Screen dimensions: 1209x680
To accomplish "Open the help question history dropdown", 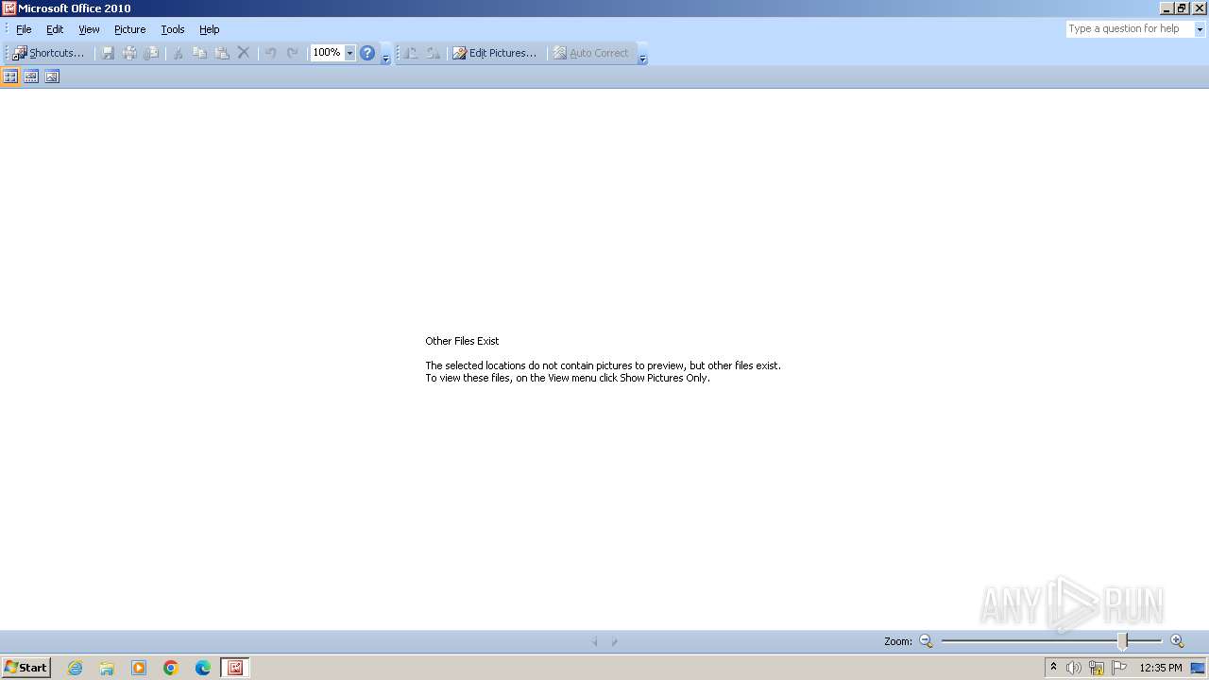I will click(1200, 29).
